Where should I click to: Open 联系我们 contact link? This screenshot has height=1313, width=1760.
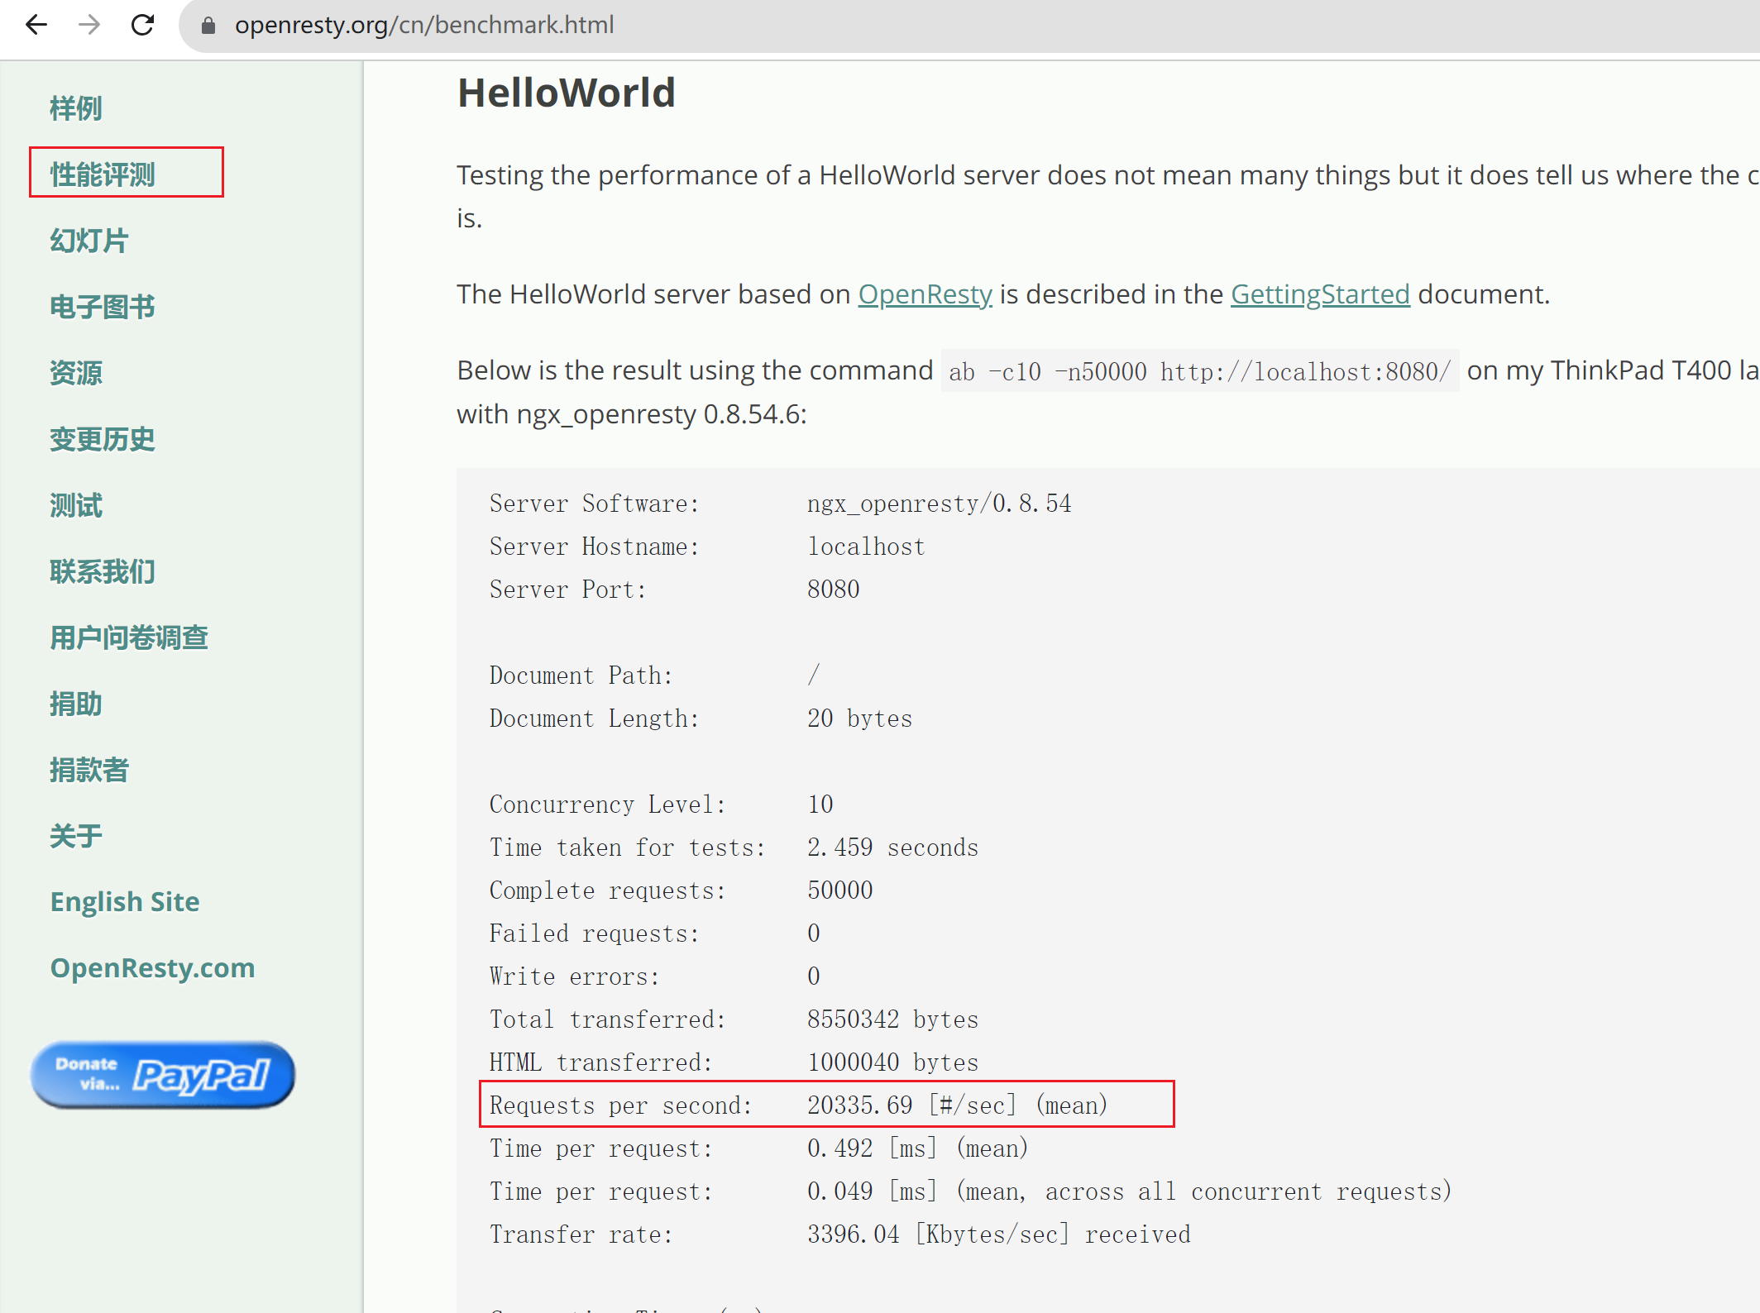pyautogui.click(x=103, y=571)
